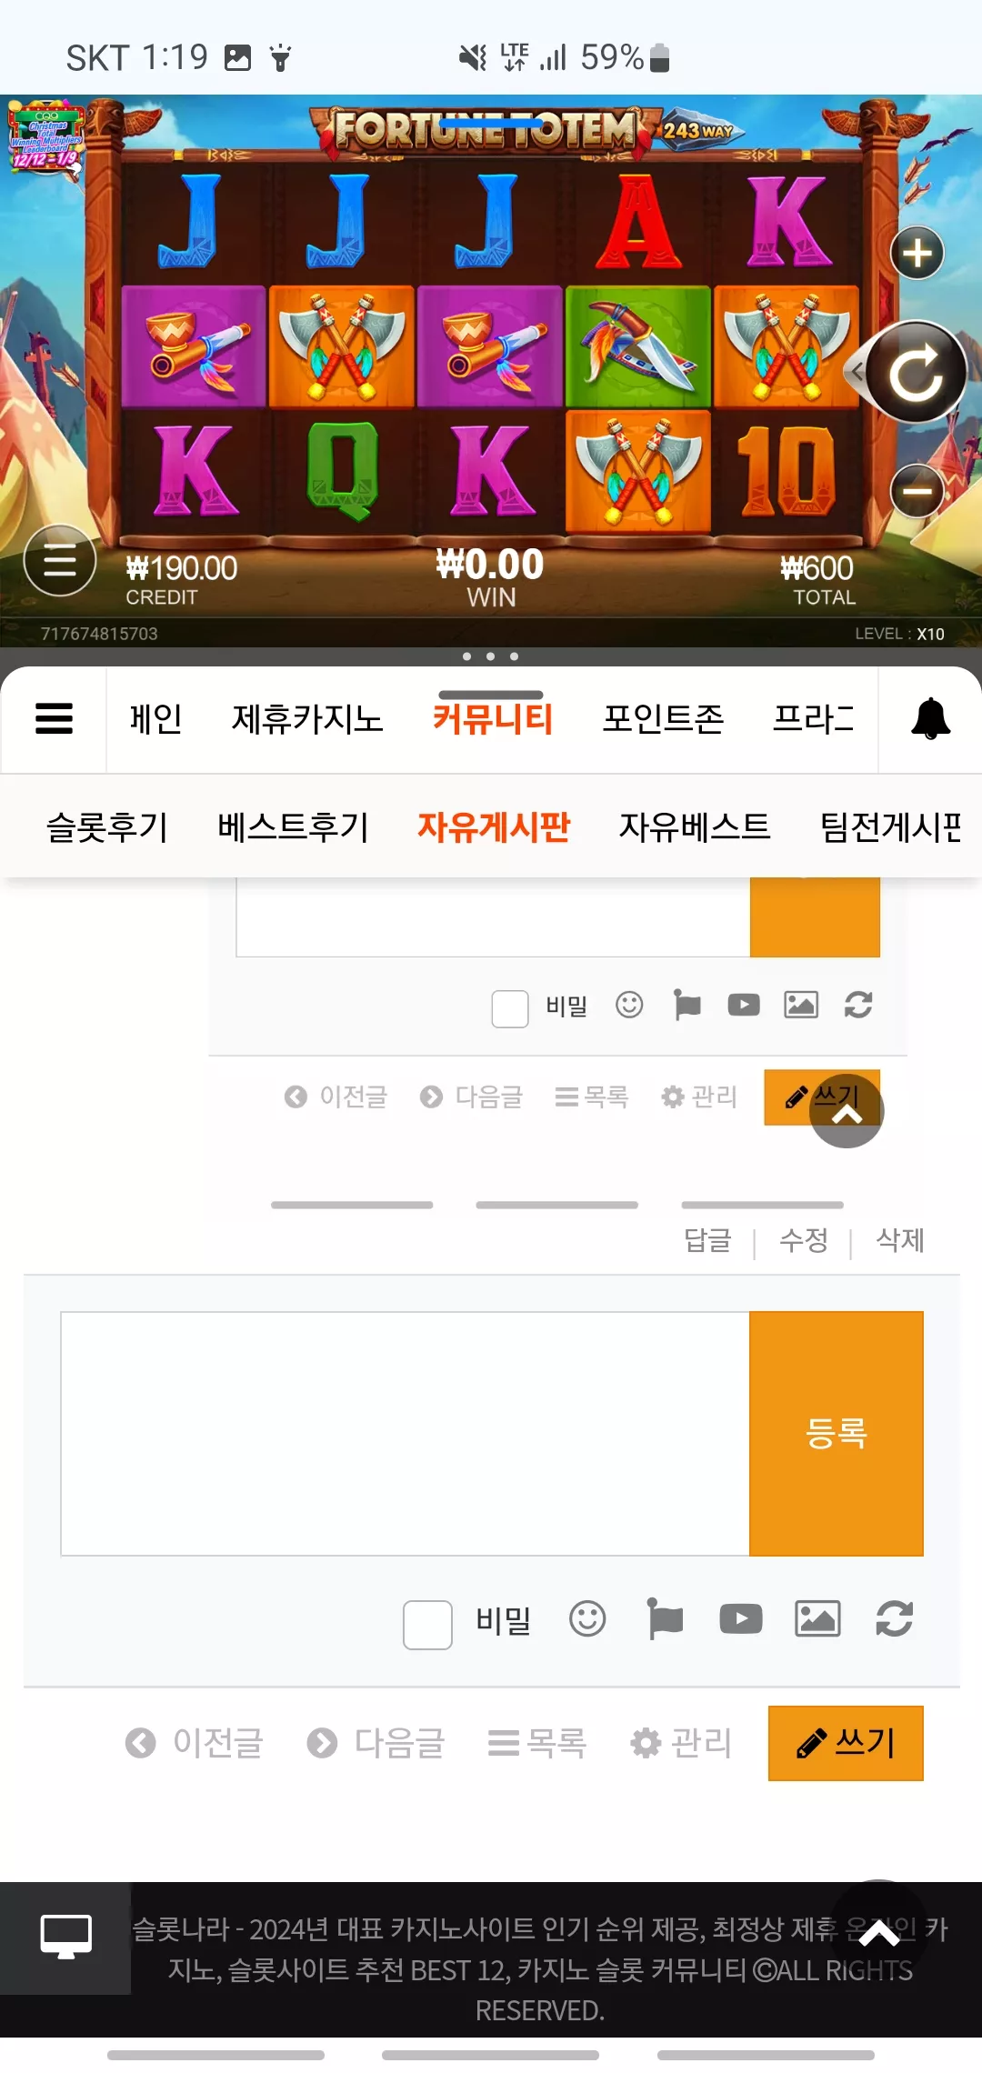Click flag icon in upper comment toolbar
The height and width of the screenshot is (2073, 982).
click(x=687, y=1005)
